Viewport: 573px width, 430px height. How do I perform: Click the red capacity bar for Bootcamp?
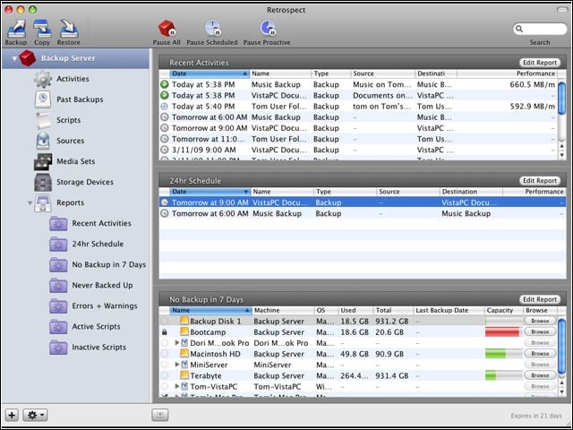(x=502, y=332)
